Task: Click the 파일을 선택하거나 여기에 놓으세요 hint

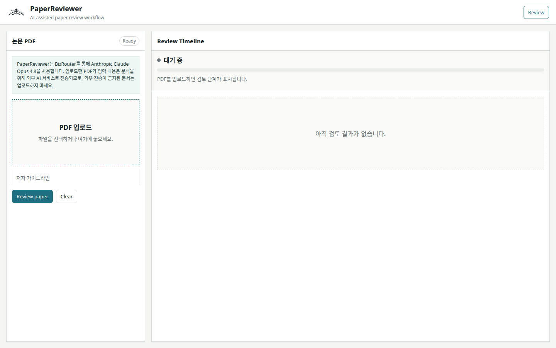Action: click(76, 139)
